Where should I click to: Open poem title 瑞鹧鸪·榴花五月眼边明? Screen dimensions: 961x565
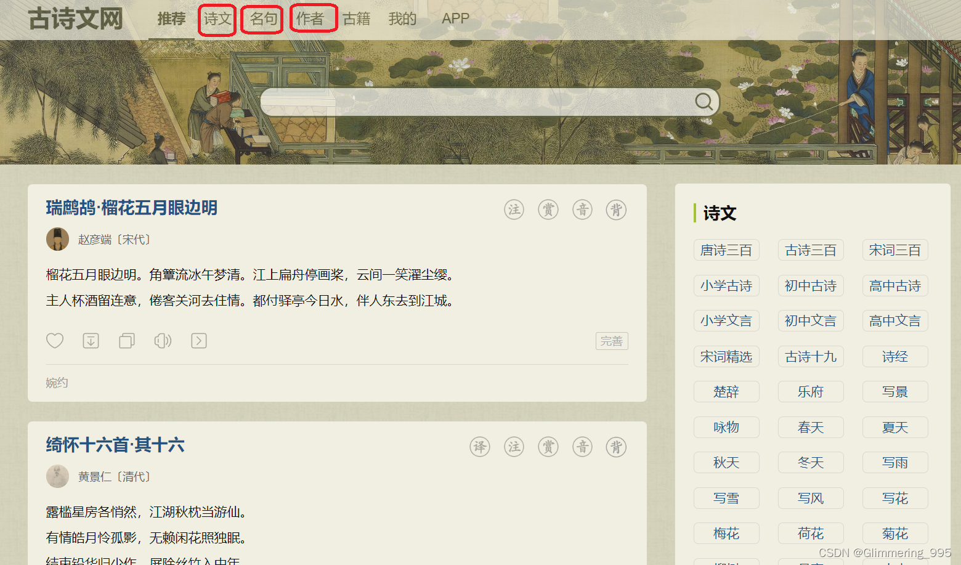132,208
